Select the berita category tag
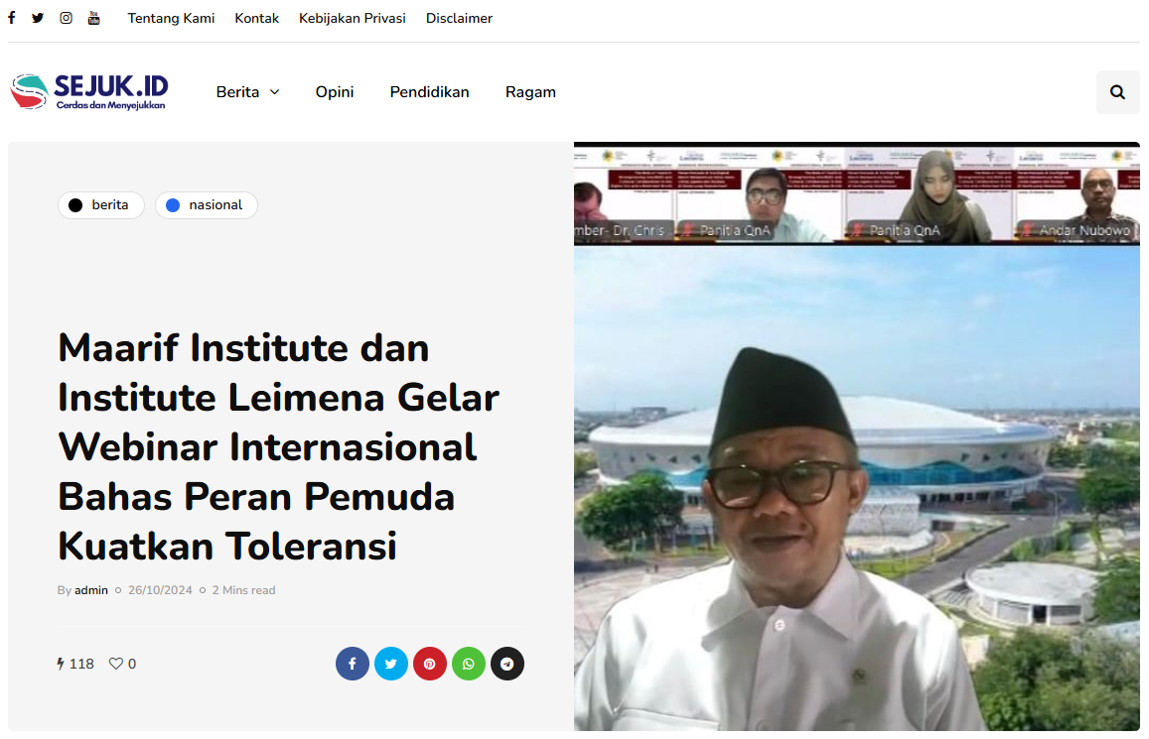 (x=101, y=205)
